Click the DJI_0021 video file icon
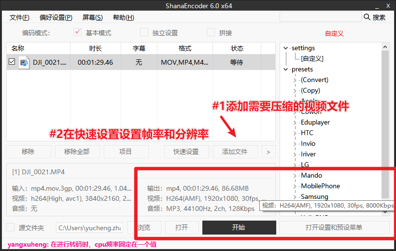 [24, 62]
